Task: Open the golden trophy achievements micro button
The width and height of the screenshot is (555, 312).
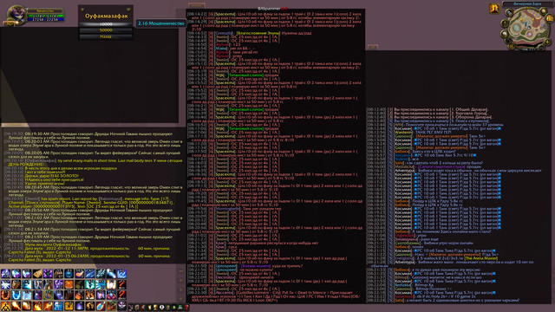Action: 155,308
